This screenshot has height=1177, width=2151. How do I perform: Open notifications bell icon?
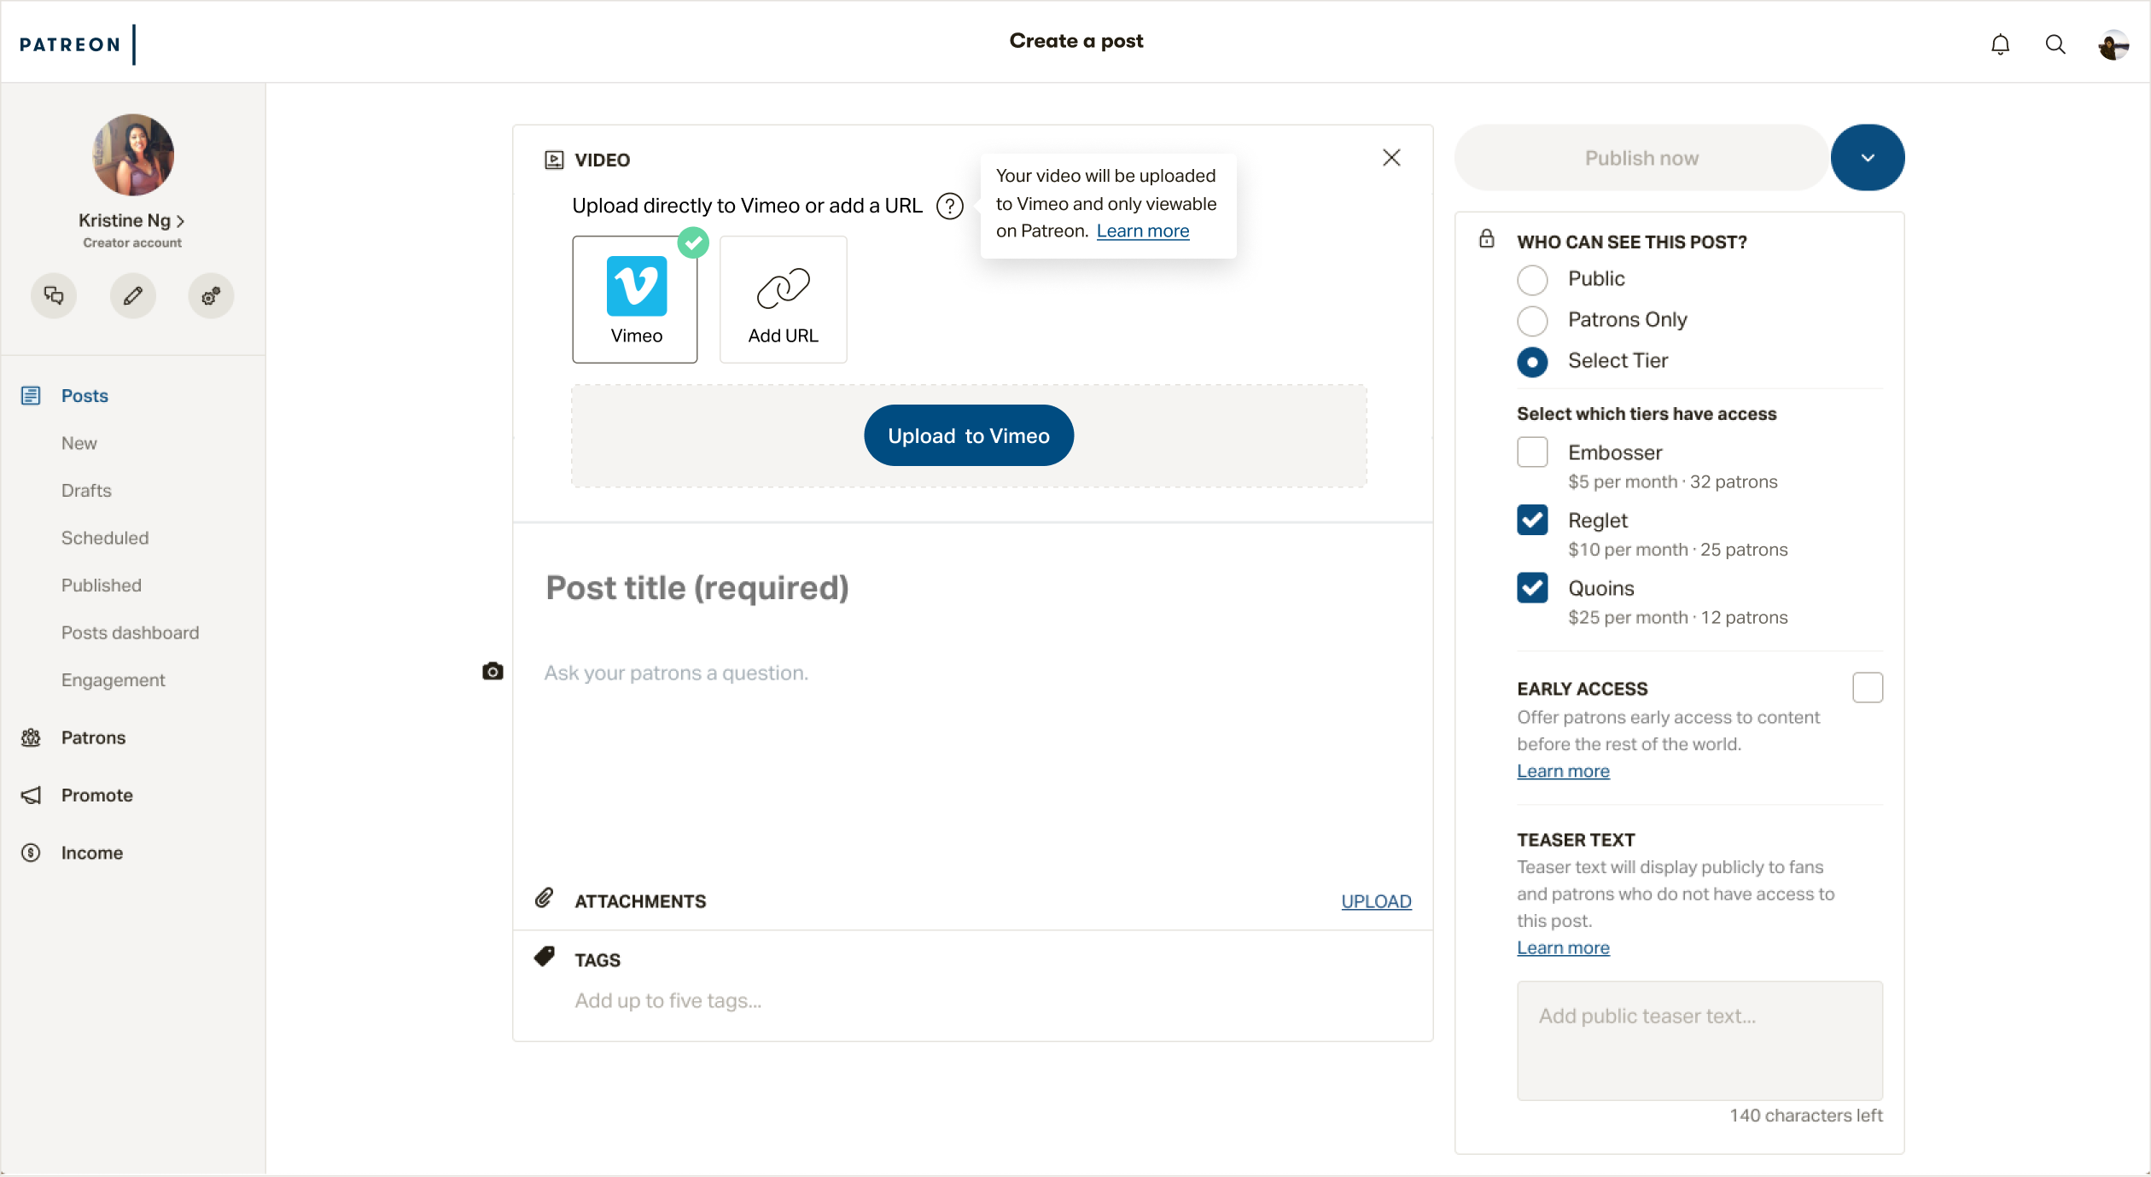tap(2000, 44)
